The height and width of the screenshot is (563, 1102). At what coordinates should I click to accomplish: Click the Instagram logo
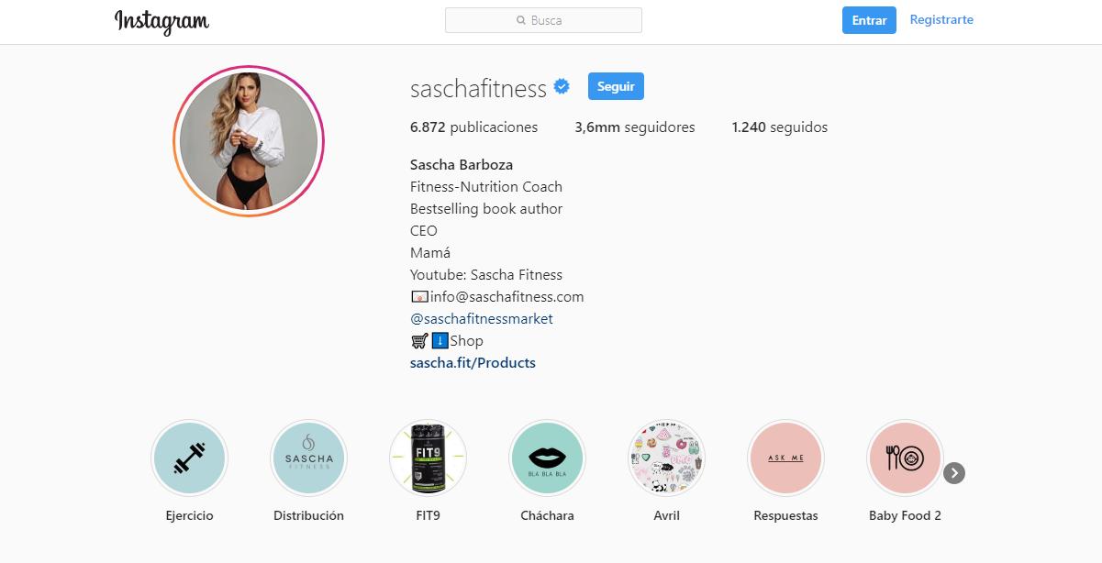coord(161,22)
